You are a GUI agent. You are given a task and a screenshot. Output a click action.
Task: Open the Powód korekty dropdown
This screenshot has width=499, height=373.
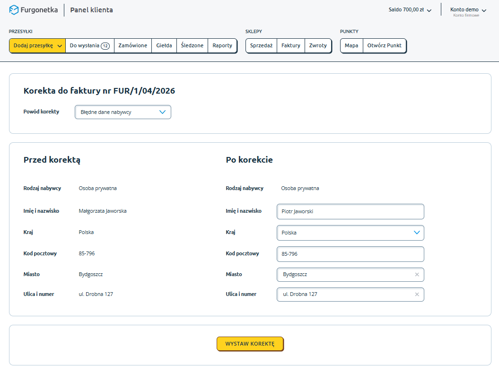coord(123,112)
